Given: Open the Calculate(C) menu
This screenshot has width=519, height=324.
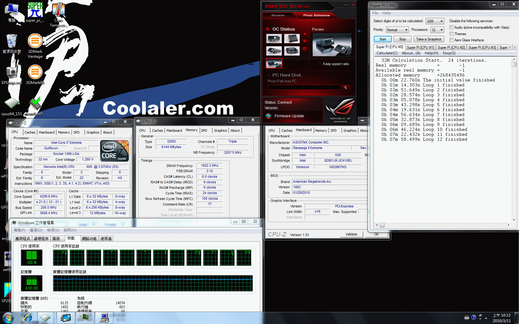Looking at the screenshot, I should click(x=387, y=53).
